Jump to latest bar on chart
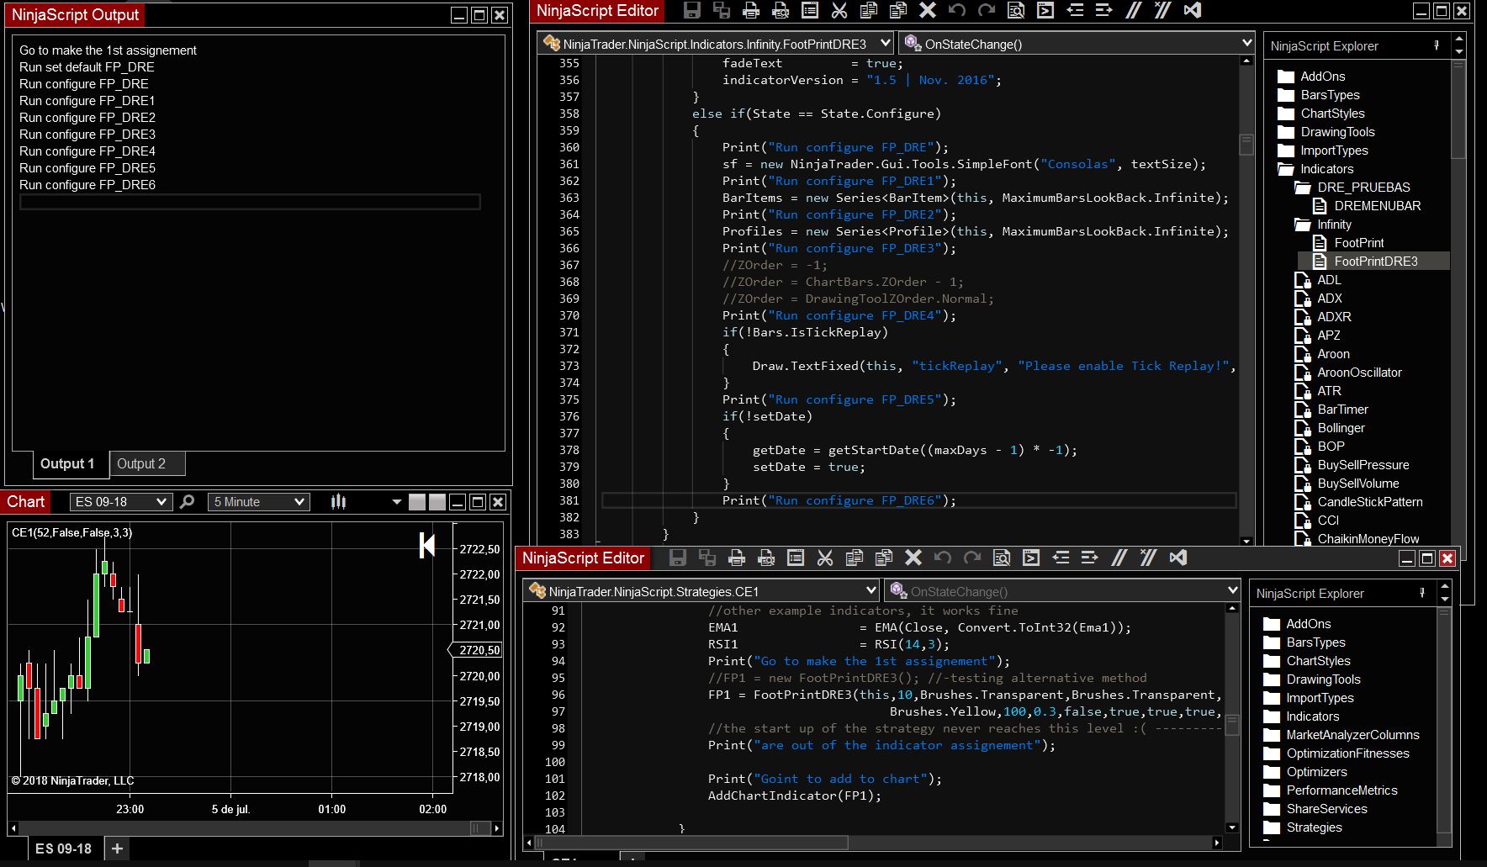1487x867 pixels. click(427, 546)
